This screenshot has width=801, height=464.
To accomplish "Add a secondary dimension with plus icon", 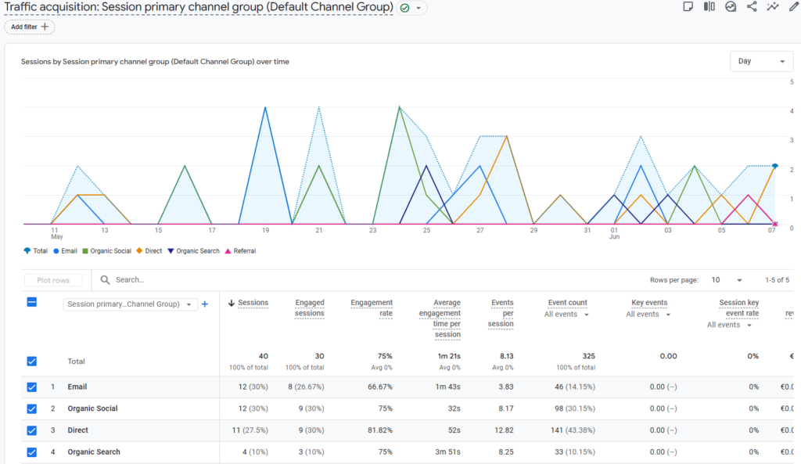I will [x=205, y=304].
